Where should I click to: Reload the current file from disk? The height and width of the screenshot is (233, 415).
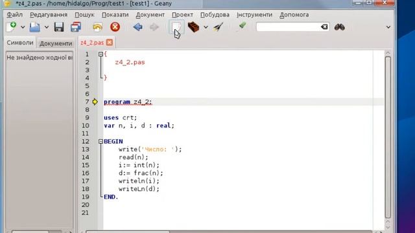tap(98, 27)
